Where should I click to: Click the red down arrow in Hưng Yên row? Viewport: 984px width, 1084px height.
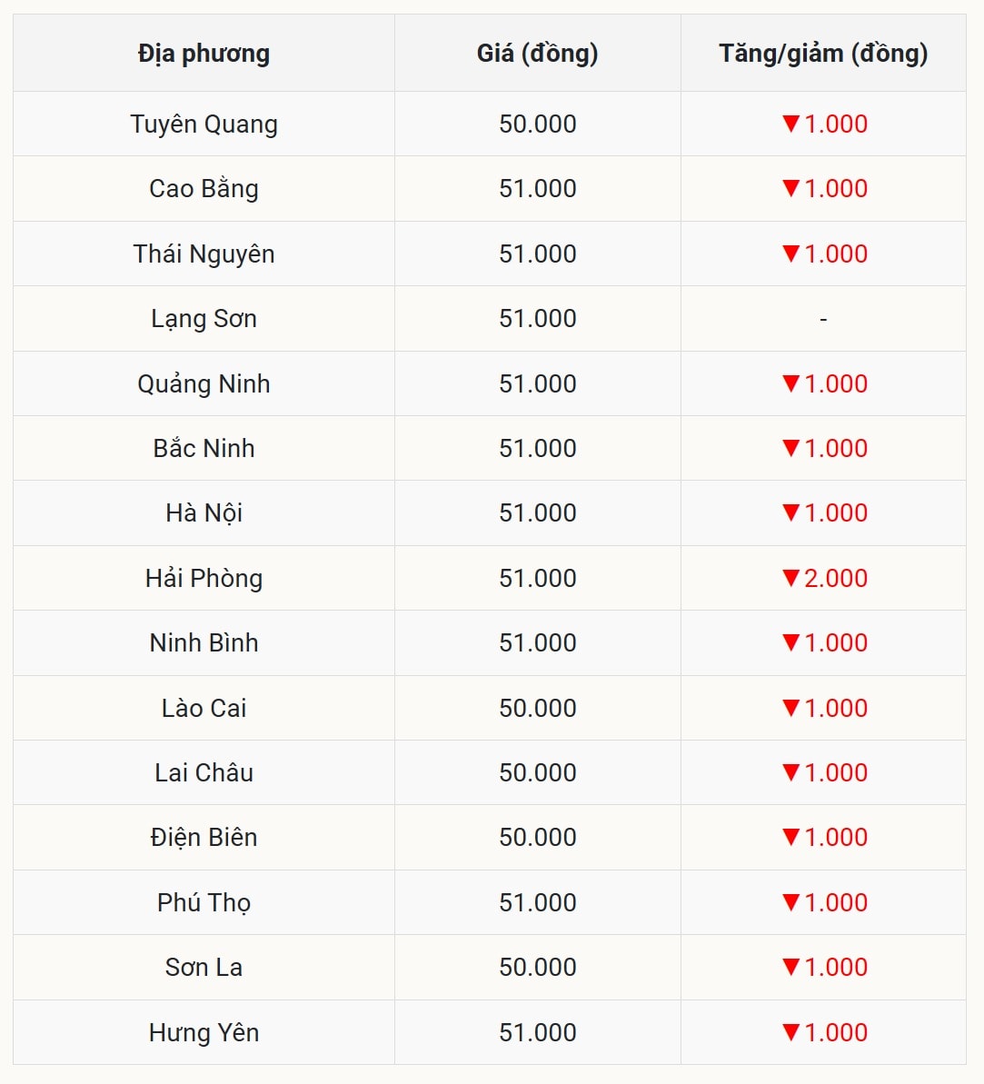(x=790, y=1032)
